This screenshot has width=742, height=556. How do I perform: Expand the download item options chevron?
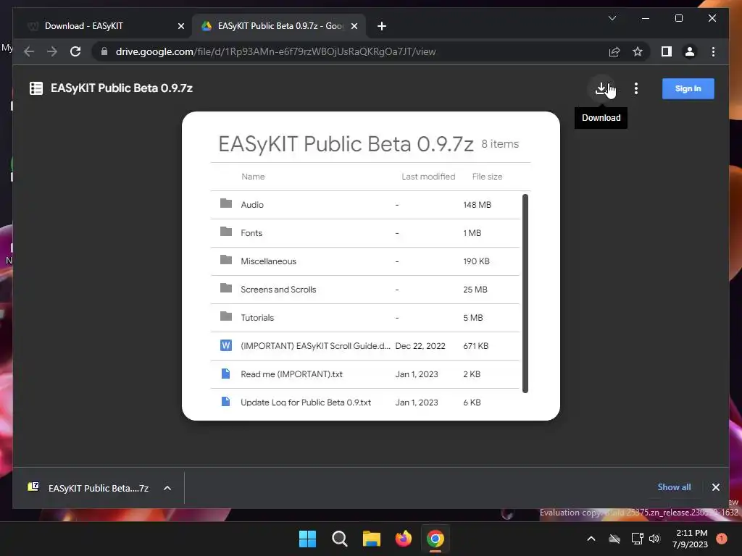pos(167,488)
